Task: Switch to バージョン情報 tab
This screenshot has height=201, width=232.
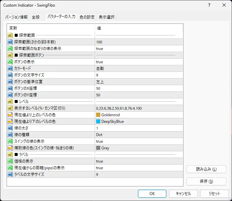Action: coord(17,17)
